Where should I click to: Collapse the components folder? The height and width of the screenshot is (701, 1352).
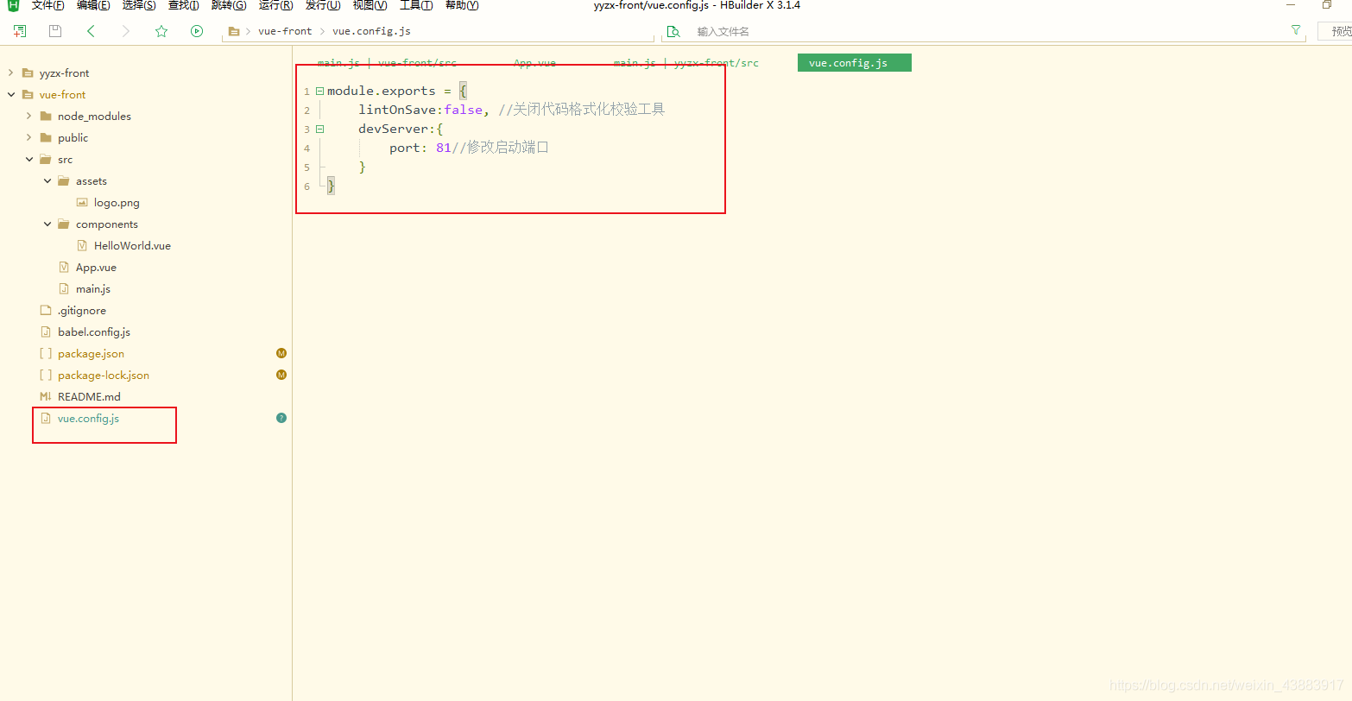[x=47, y=224]
